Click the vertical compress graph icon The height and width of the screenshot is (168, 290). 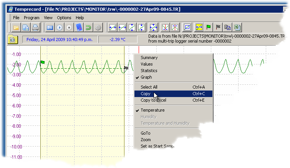[142, 28]
